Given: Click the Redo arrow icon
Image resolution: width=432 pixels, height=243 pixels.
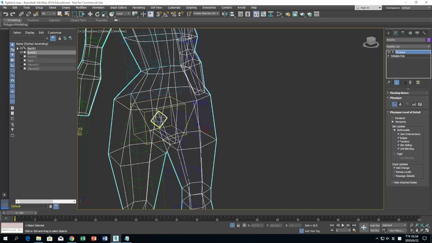Looking at the screenshot, I should (13, 14).
